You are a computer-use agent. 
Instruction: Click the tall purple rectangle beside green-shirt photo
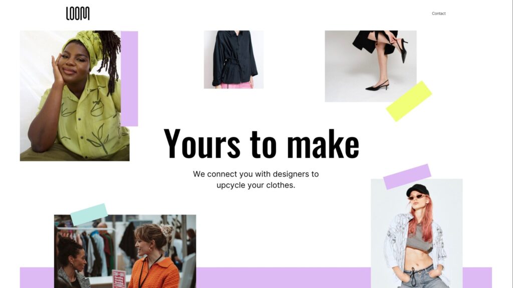(x=130, y=78)
